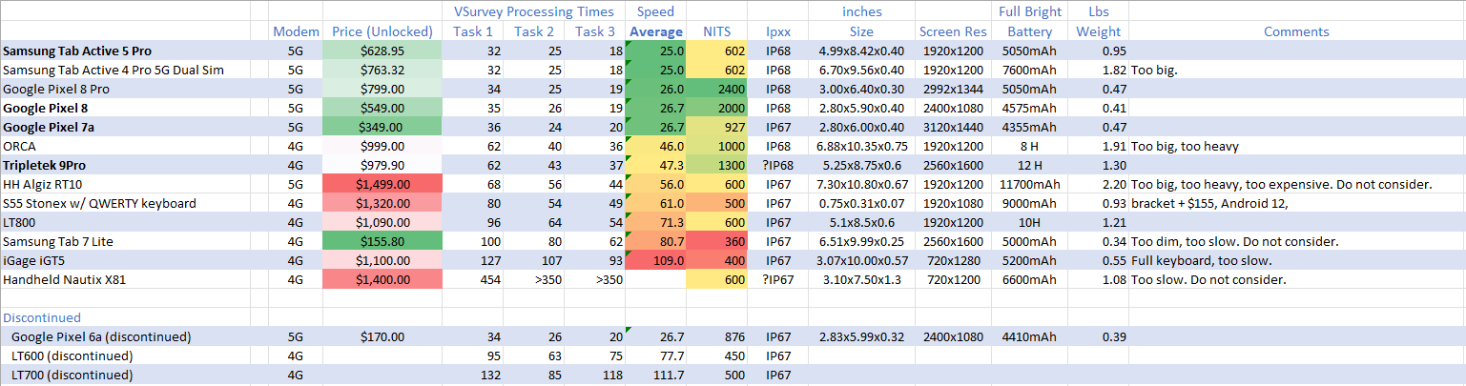Screen dimensions: 1466x386
Task: Click the 'Too big.' comment cell
Action: tap(1296, 70)
